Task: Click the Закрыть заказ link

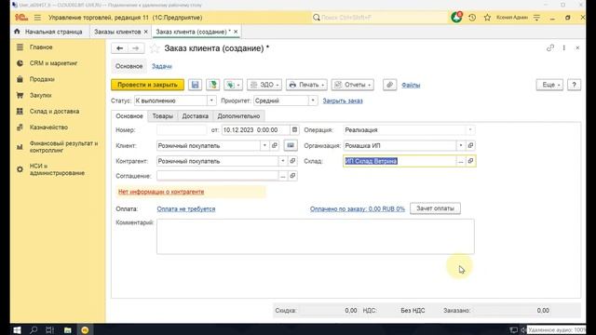Action: [x=343, y=100]
